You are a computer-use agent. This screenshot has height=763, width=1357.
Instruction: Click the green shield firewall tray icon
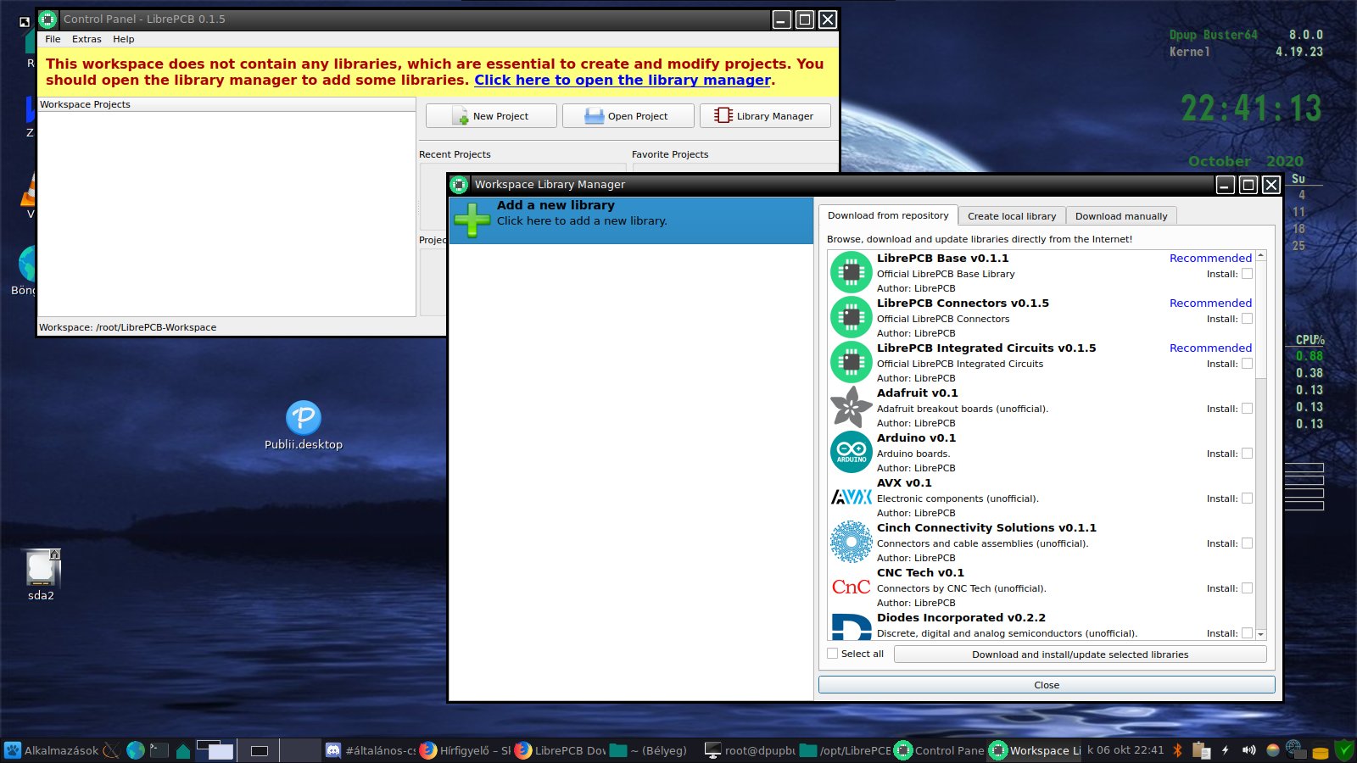coord(1344,750)
